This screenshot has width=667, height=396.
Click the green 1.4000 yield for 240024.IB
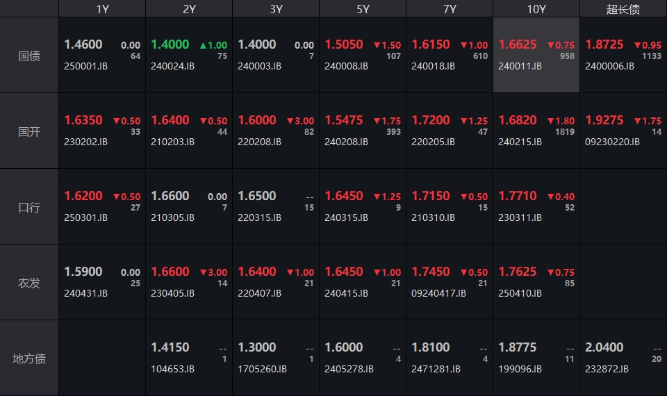[170, 44]
